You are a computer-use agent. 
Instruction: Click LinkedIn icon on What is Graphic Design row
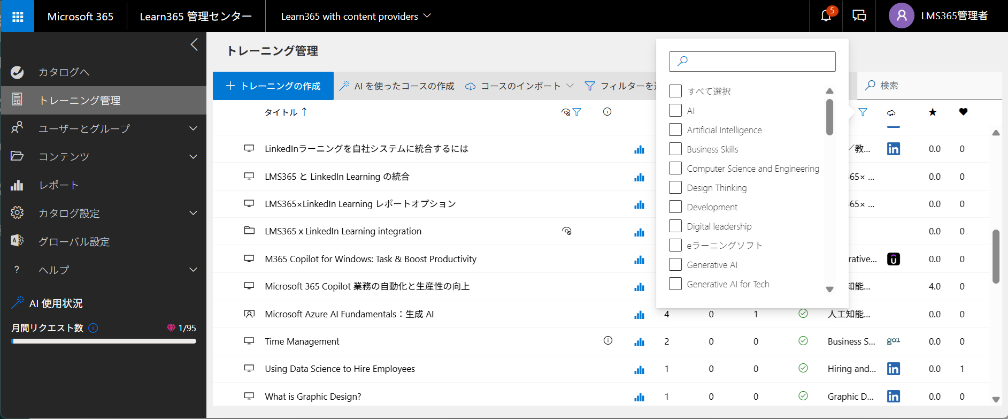893,396
